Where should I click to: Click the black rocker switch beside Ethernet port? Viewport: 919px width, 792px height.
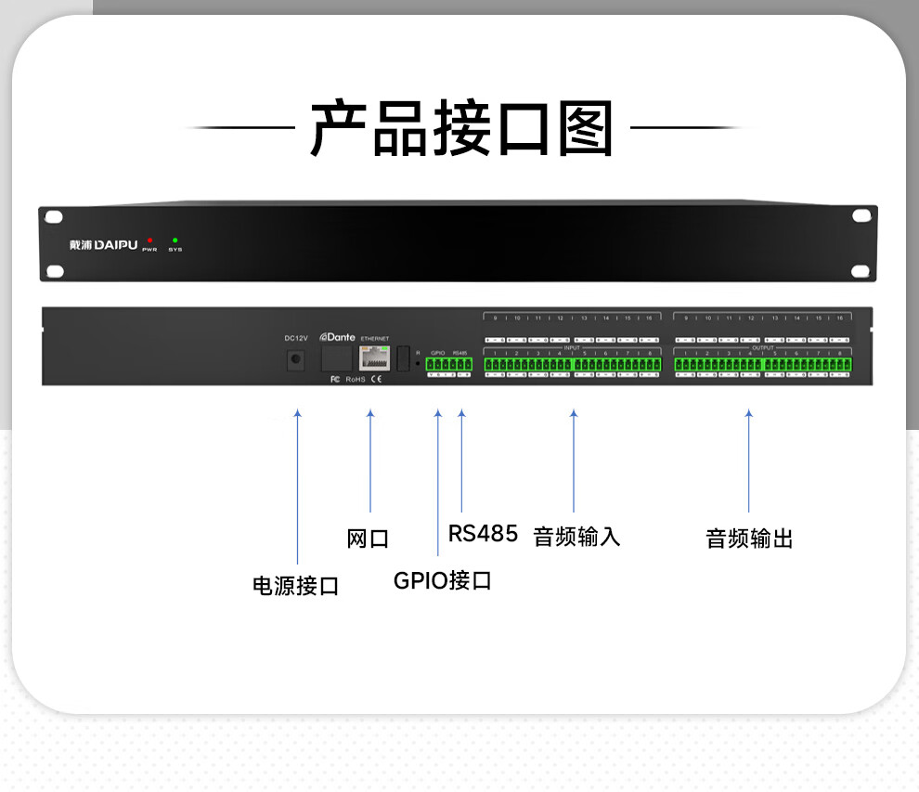pos(403,357)
